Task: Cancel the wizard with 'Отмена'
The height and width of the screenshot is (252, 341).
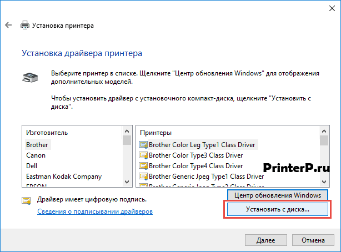Action: pos(313,241)
